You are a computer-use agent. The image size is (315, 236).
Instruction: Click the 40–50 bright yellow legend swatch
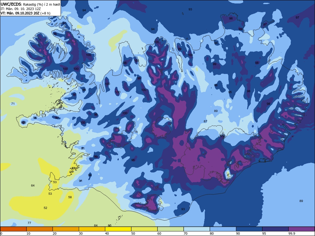coord(118,229)
